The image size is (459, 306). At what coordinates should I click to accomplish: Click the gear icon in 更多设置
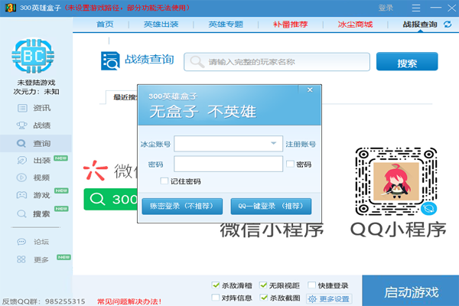[x=312, y=298]
